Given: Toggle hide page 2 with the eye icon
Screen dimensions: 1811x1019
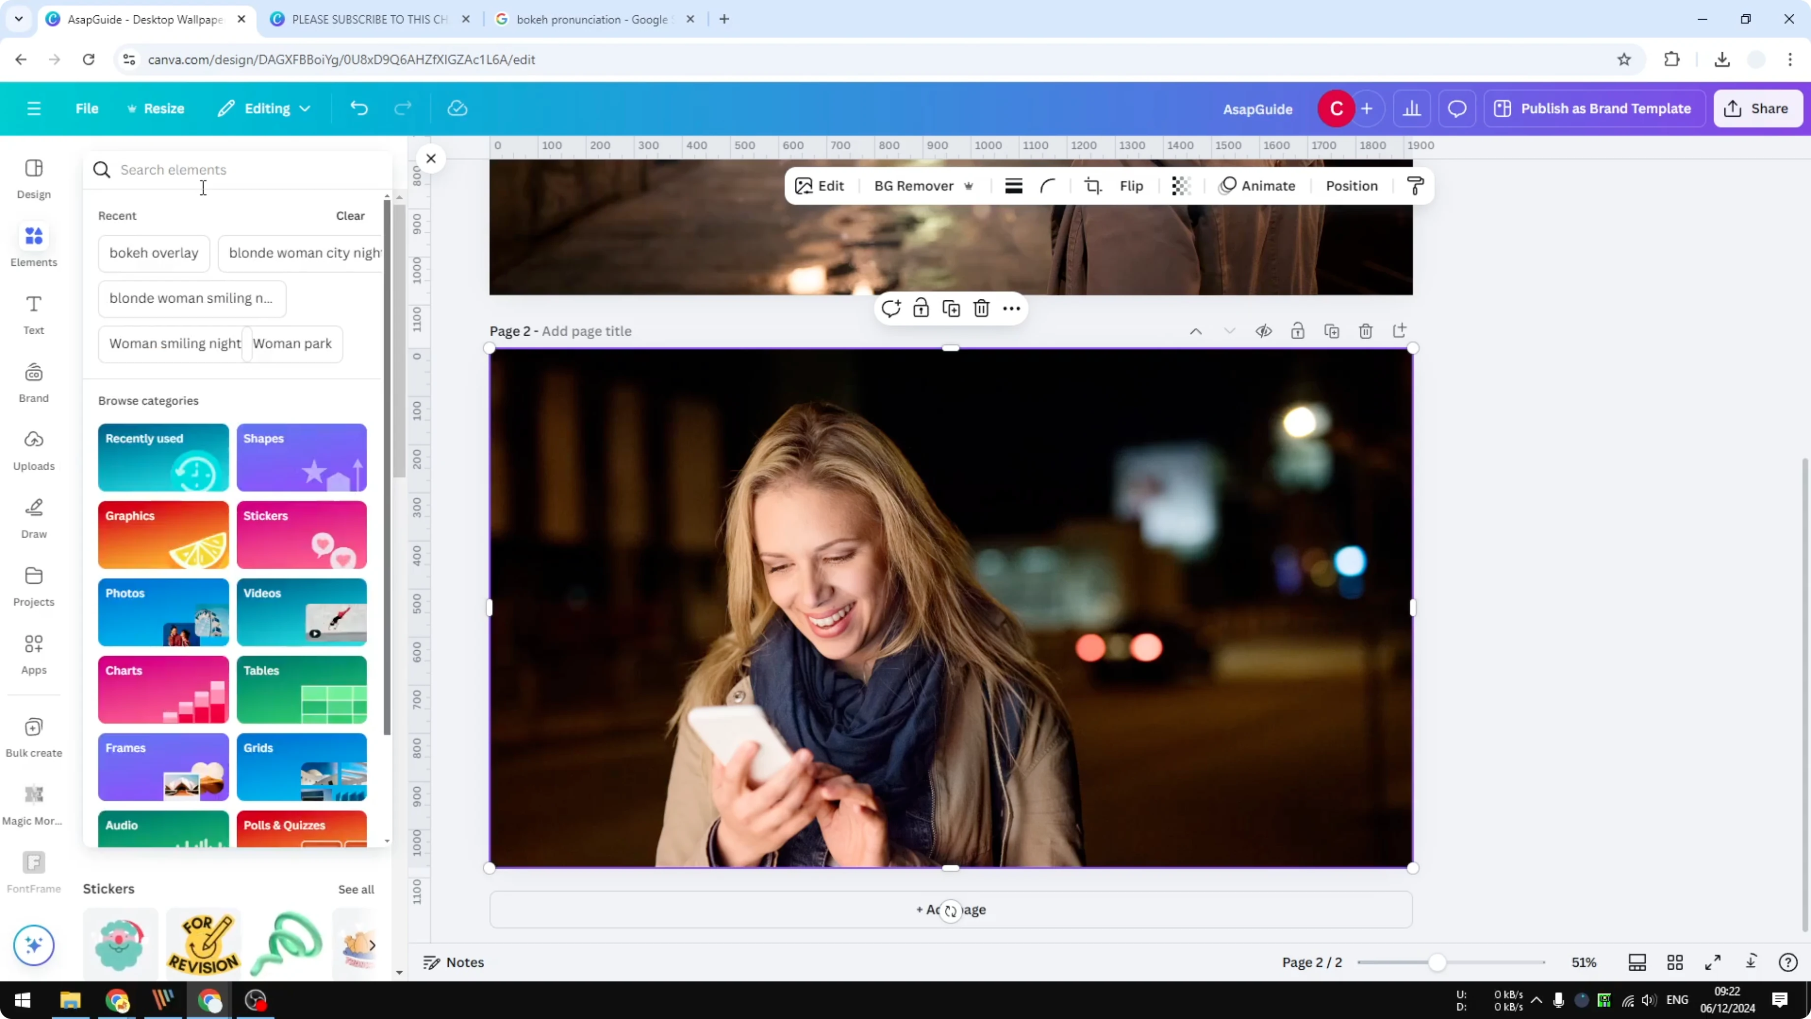Looking at the screenshot, I should pyautogui.click(x=1263, y=330).
